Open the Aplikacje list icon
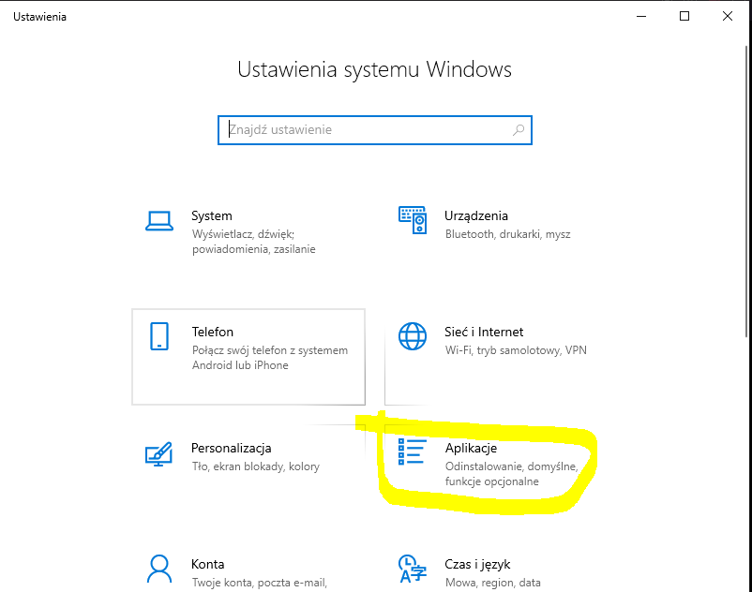This screenshot has width=752, height=592. (413, 451)
